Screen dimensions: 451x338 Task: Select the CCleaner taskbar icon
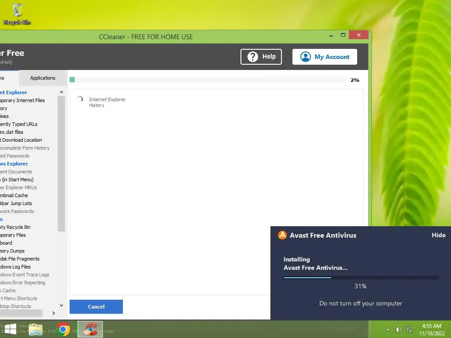90,329
